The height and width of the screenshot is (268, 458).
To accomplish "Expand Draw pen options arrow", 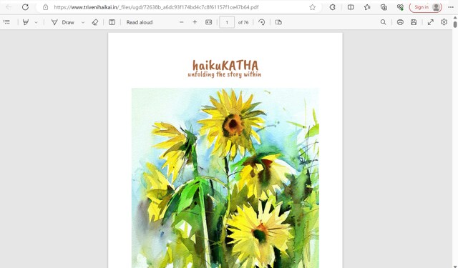I will [83, 22].
